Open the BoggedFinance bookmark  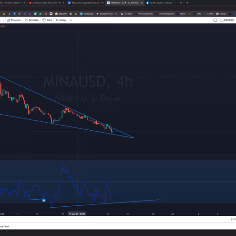107,14
